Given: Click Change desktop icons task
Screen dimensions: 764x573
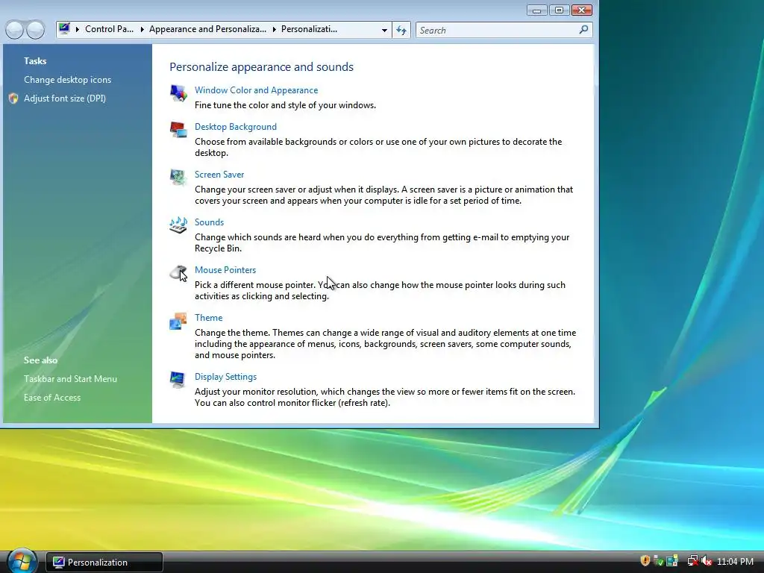Looking at the screenshot, I should (x=67, y=79).
